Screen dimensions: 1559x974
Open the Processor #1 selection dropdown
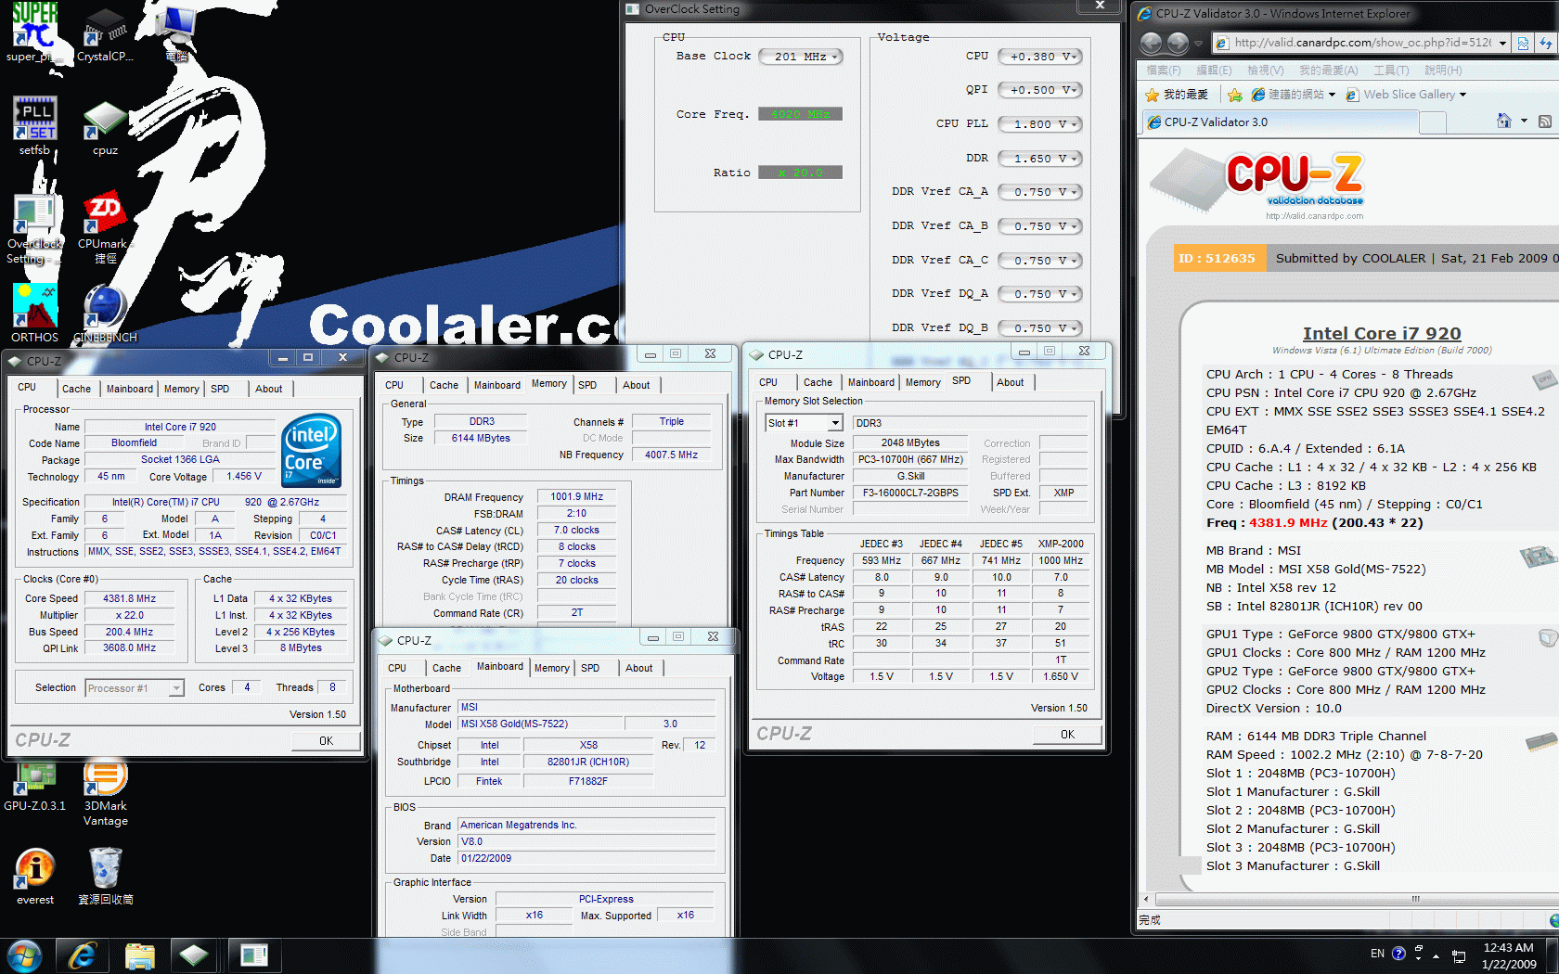(135, 688)
